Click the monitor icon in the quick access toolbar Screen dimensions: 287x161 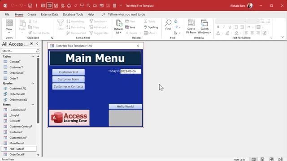pyautogui.click(x=82, y=6)
